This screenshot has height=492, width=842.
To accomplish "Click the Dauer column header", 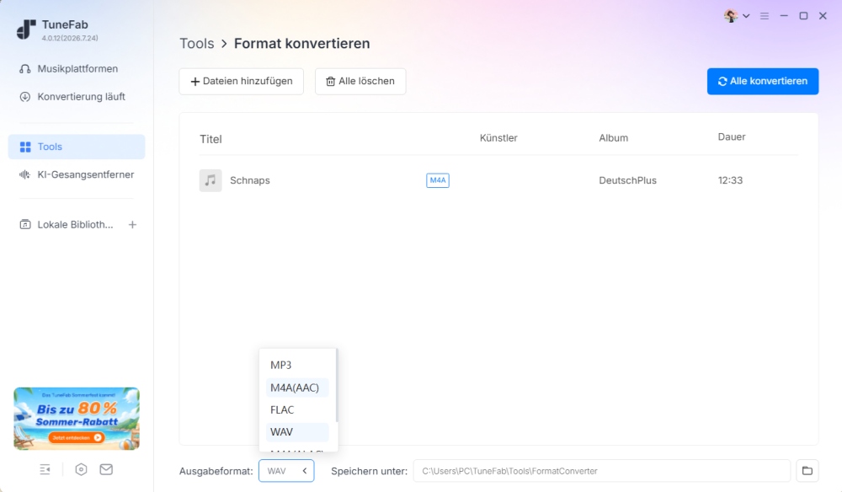I will 732,137.
